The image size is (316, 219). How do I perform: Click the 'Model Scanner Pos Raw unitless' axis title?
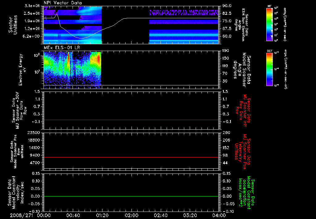(x=17, y=152)
